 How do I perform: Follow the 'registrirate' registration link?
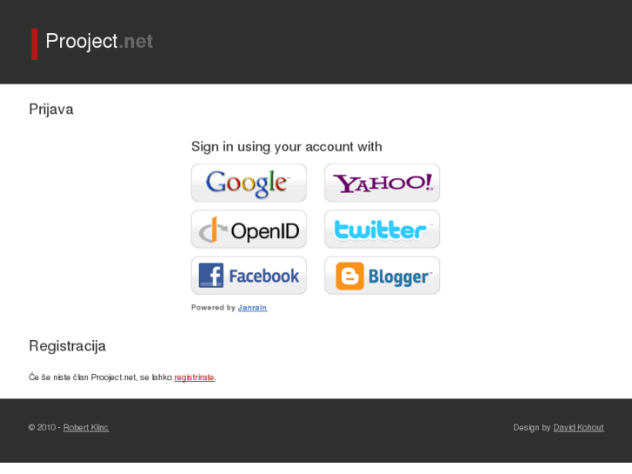[194, 377]
